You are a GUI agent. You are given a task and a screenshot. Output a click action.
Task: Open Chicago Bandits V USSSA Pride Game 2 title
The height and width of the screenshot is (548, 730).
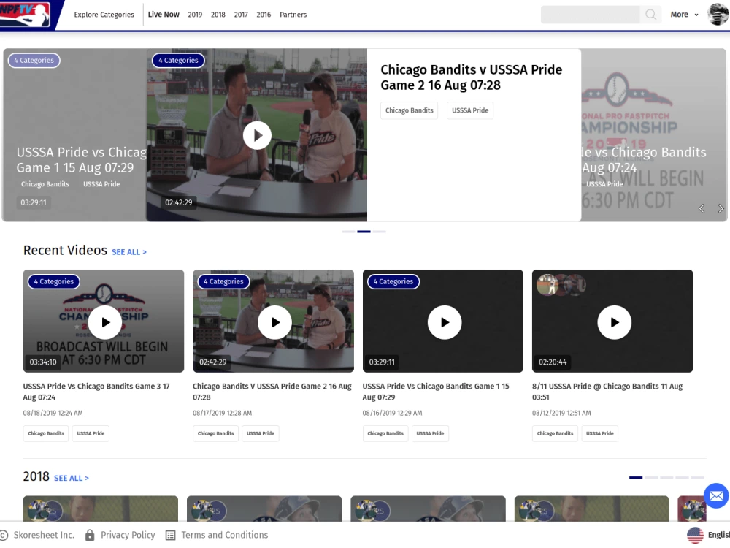[272, 392]
